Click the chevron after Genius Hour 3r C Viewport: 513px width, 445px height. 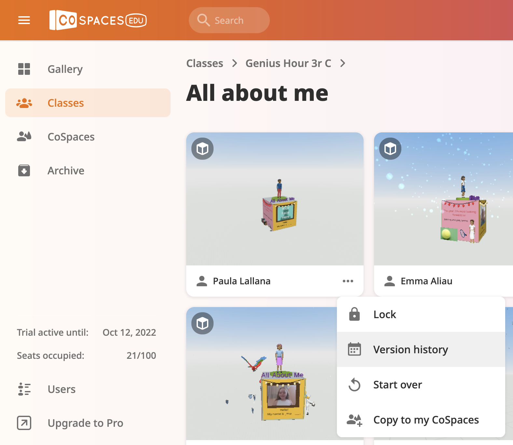coord(342,63)
